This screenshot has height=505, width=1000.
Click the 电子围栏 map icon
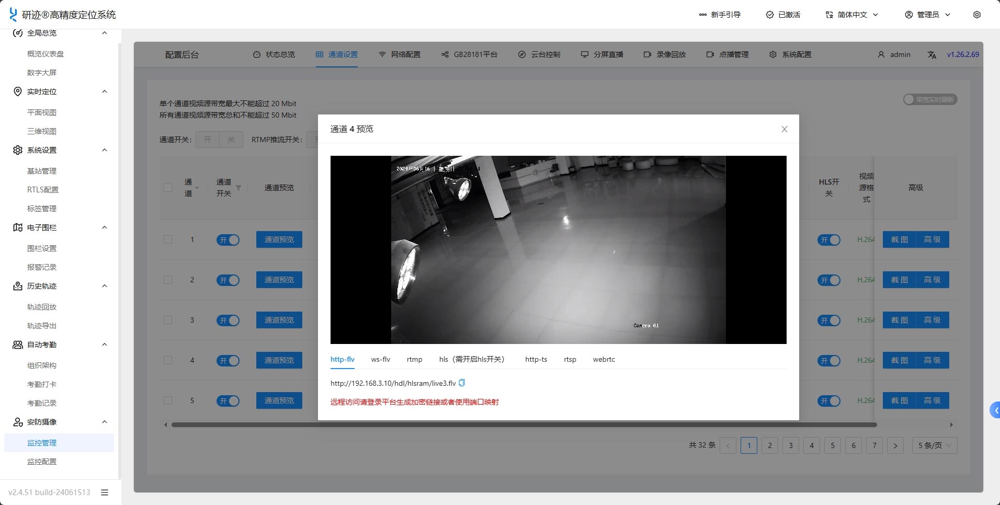[x=17, y=227]
